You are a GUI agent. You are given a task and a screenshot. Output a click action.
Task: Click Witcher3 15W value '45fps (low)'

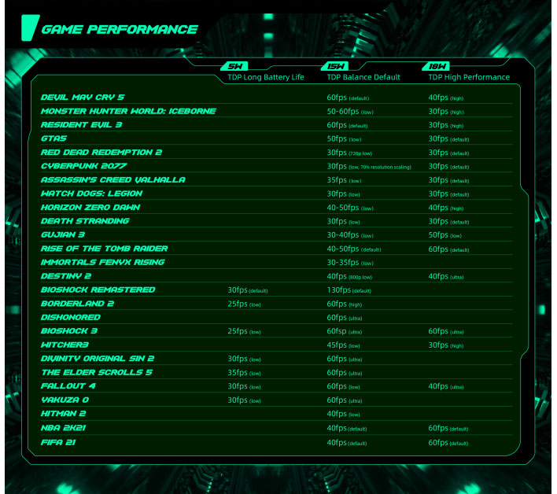coord(343,345)
